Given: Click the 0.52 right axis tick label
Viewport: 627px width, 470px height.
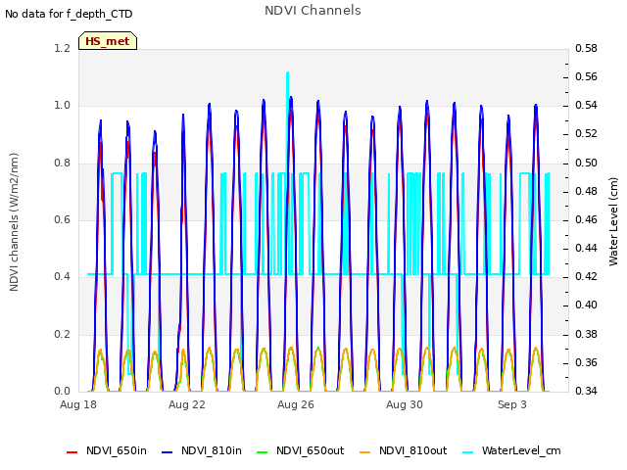Looking at the screenshot, I should click(x=586, y=133).
